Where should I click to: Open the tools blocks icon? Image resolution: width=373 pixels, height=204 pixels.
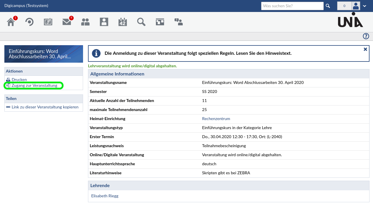coord(160,22)
